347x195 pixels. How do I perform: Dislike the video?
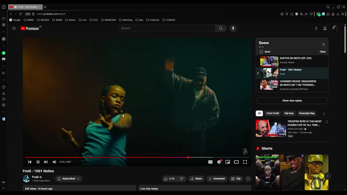pyautogui.click(x=182, y=179)
